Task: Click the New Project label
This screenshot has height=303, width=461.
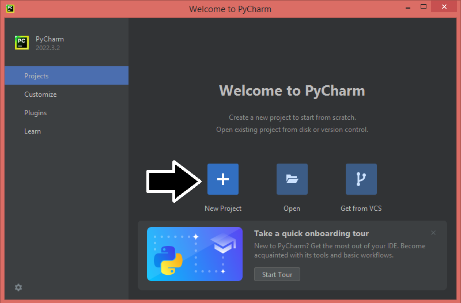Action: (x=223, y=209)
